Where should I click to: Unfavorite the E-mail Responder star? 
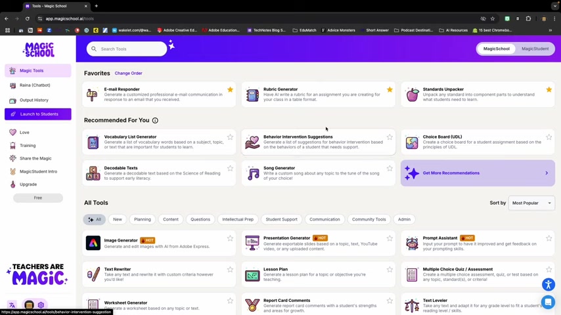coord(230,89)
